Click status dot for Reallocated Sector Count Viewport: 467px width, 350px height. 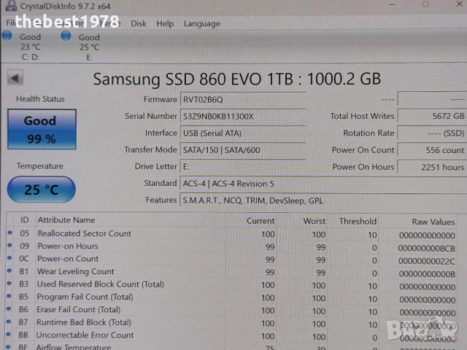pyautogui.click(x=9, y=233)
